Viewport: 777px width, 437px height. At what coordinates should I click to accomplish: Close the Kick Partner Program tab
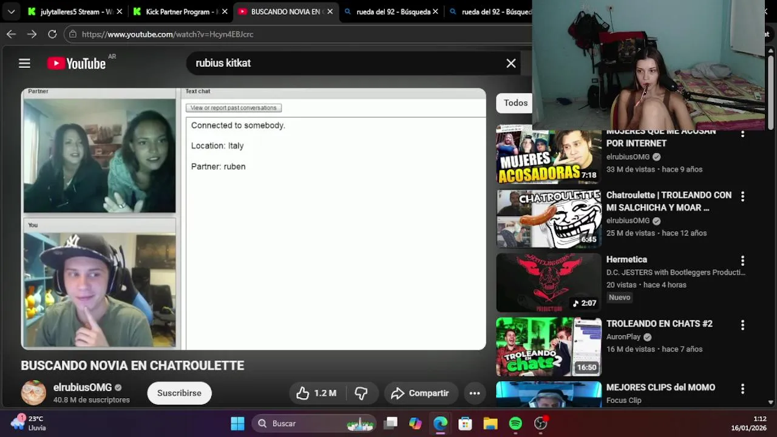(x=225, y=12)
